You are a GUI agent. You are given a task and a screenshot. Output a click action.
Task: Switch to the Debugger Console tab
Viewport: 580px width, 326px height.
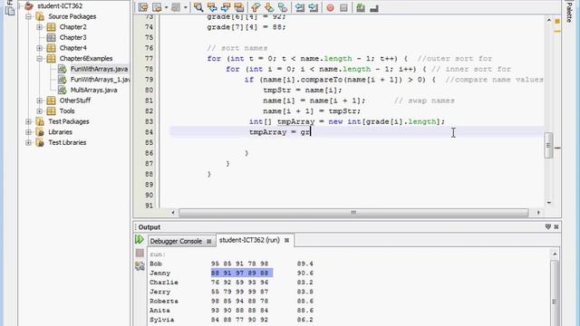pyautogui.click(x=176, y=241)
